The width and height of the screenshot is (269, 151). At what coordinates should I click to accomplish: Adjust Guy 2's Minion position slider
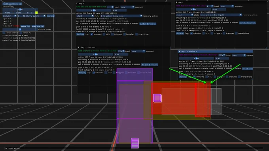point(196,58)
